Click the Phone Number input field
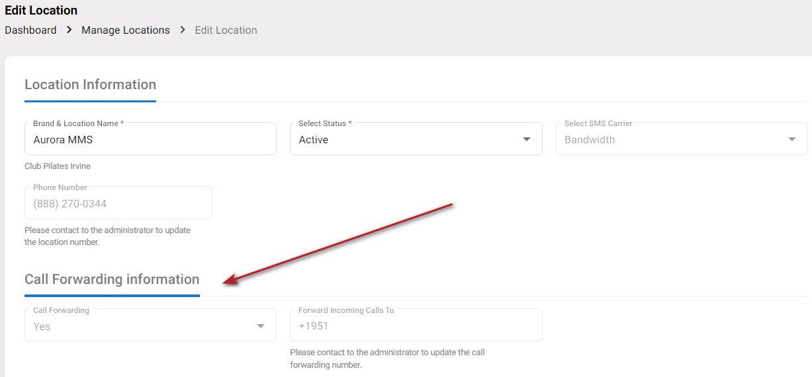Image resolution: width=812 pixels, height=377 pixels. click(x=118, y=204)
